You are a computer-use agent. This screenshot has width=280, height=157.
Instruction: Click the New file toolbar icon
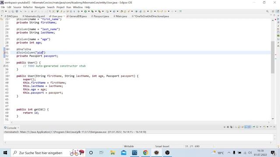click(2, 11)
